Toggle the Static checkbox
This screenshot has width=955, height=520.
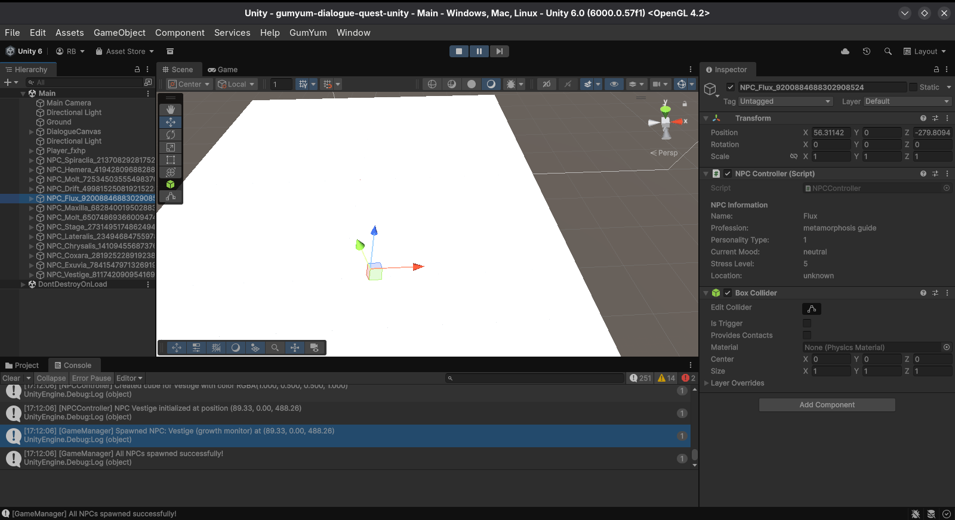[913, 87]
